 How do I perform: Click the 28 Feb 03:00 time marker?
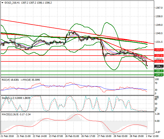(121, 136)
